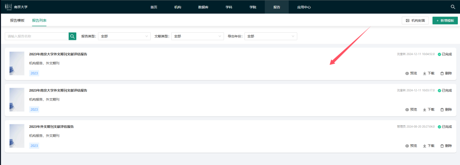Click the search magnifier icon in the top bar

click(x=453, y=7)
